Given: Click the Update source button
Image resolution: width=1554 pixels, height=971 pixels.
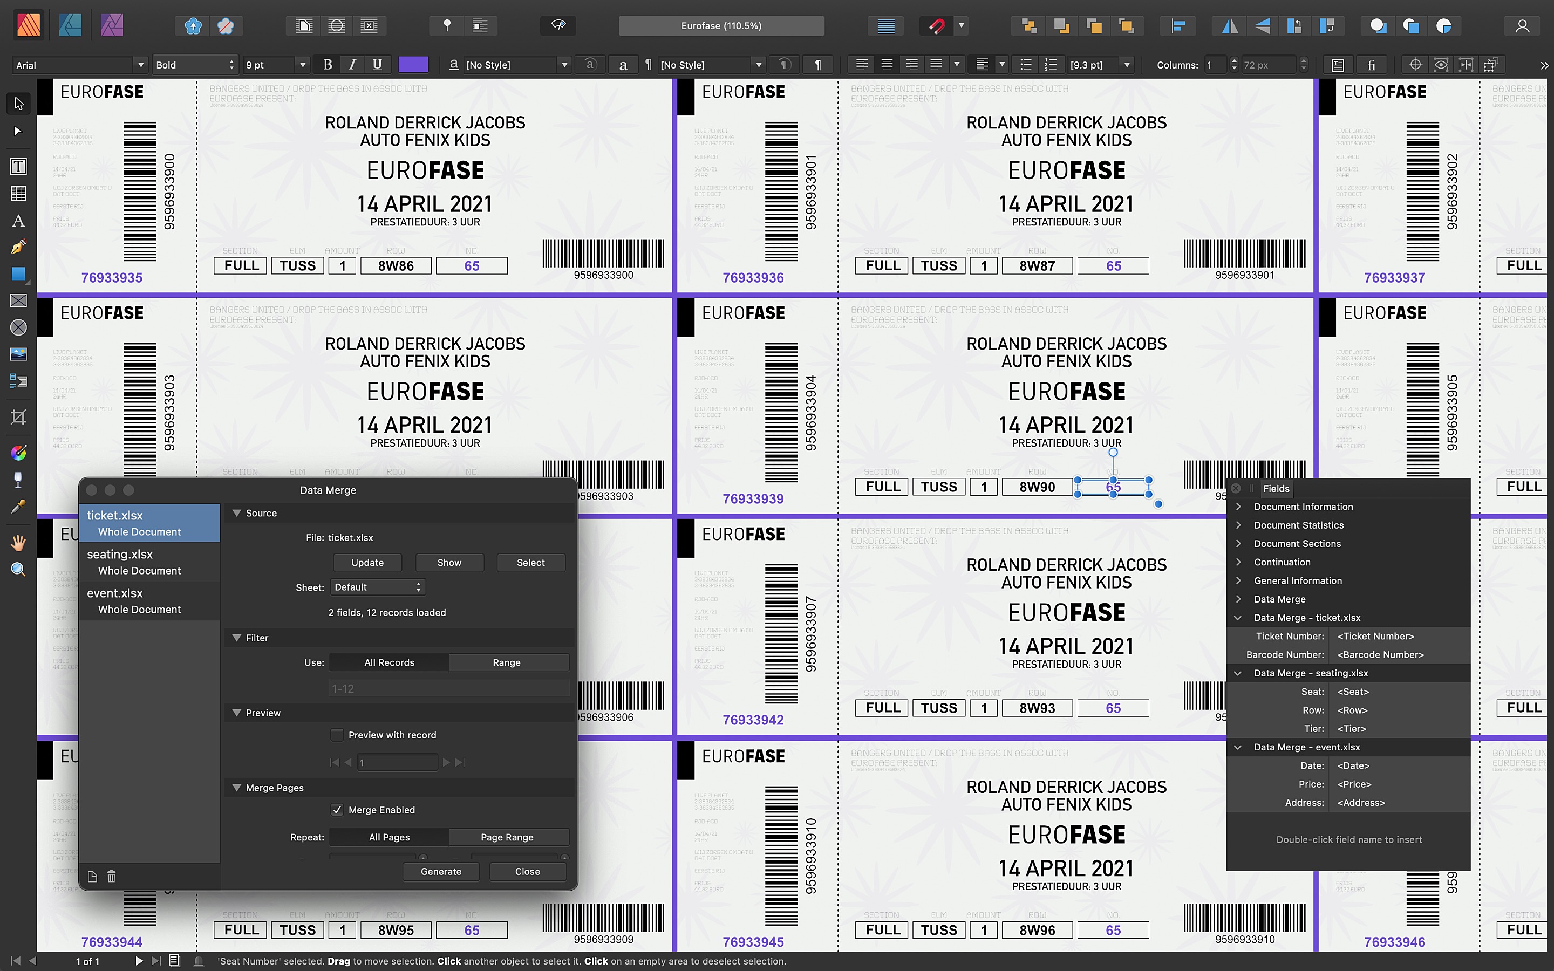Looking at the screenshot, I should click(x=367, y=563).
